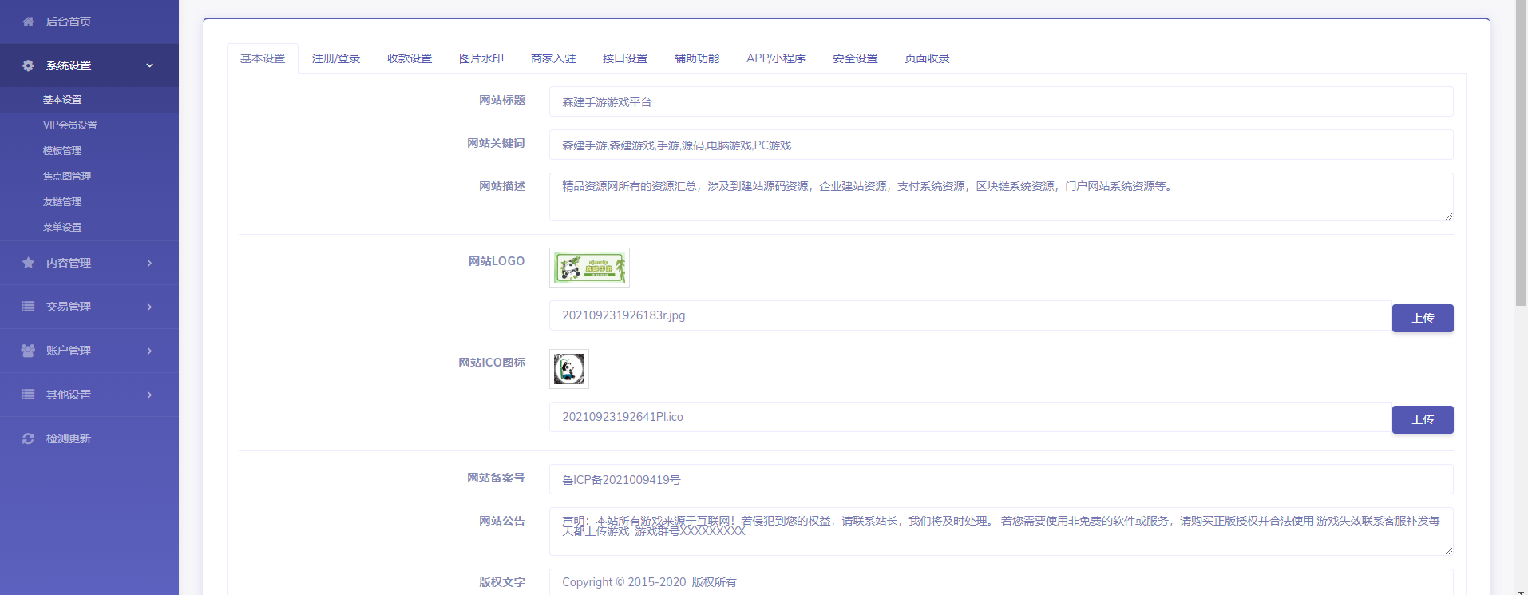Click the 网站公告 text area
This screenshot has height=595, width=1528.
(x=1001, y=531)
